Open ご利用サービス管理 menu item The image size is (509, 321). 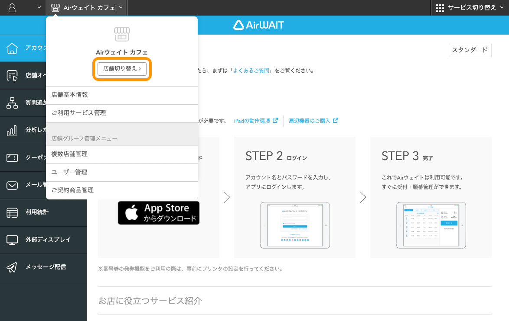(x=122, y=113)
